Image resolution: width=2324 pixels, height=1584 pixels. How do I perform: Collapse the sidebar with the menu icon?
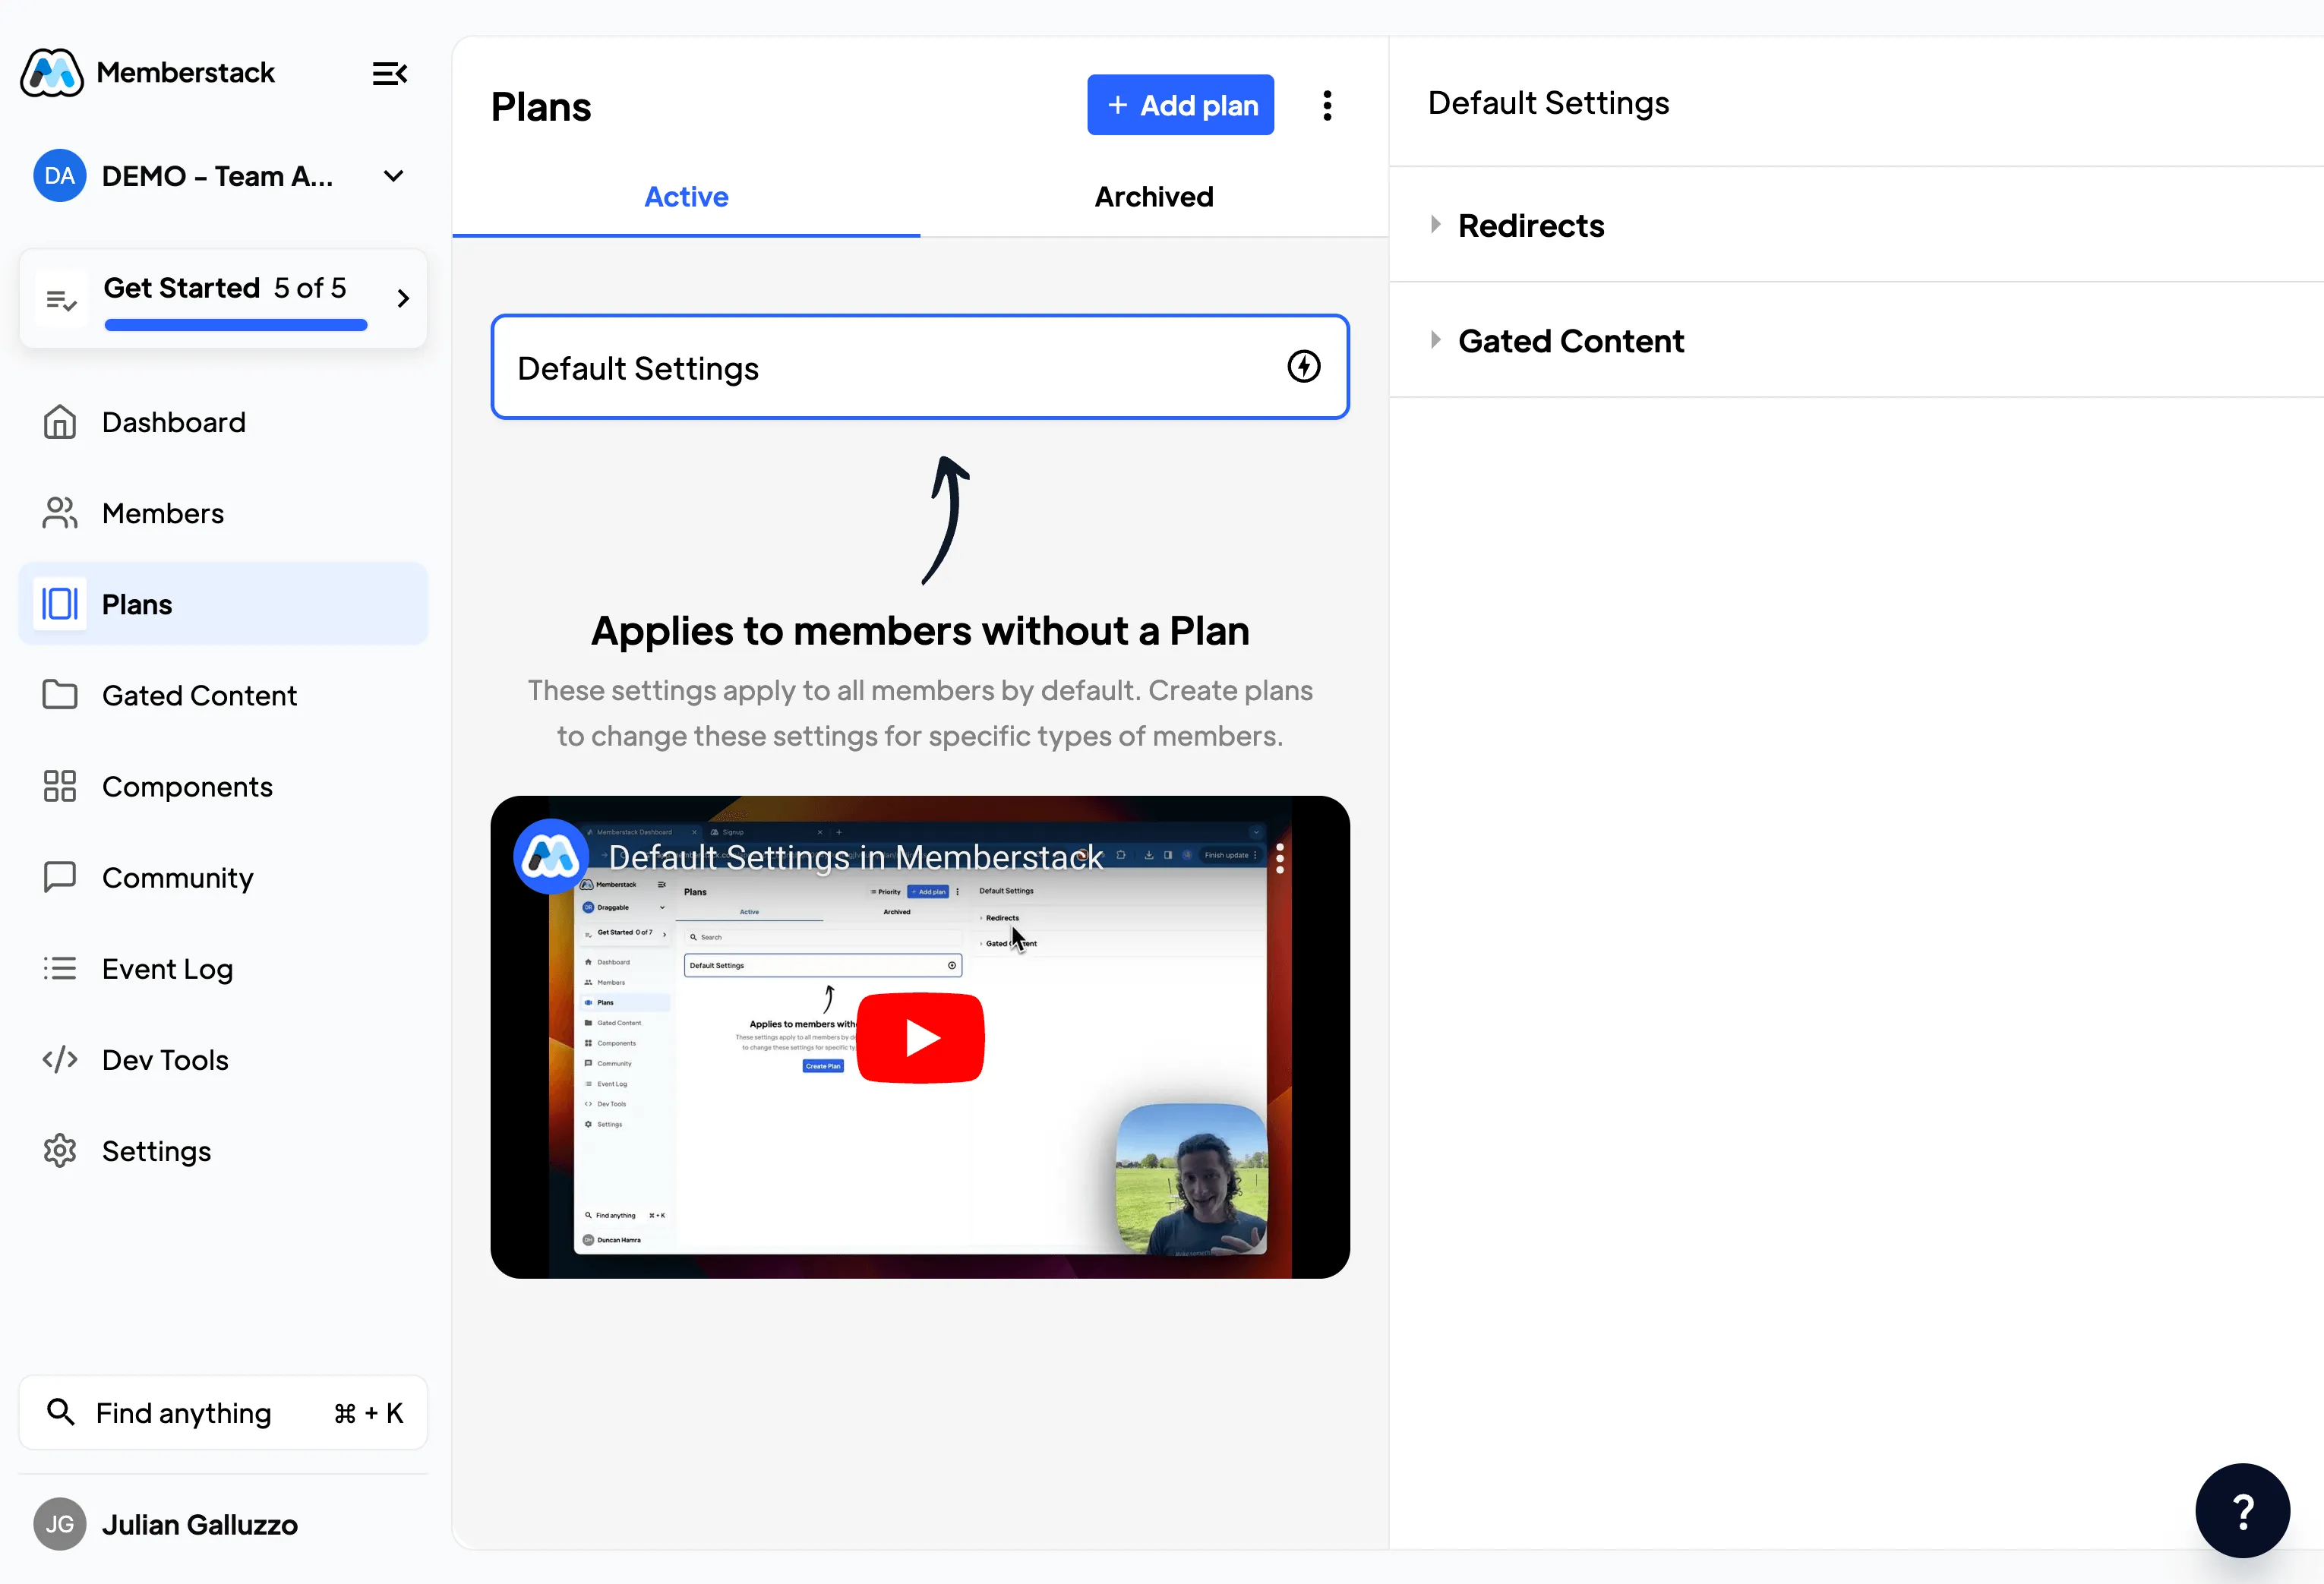[389, 74]
